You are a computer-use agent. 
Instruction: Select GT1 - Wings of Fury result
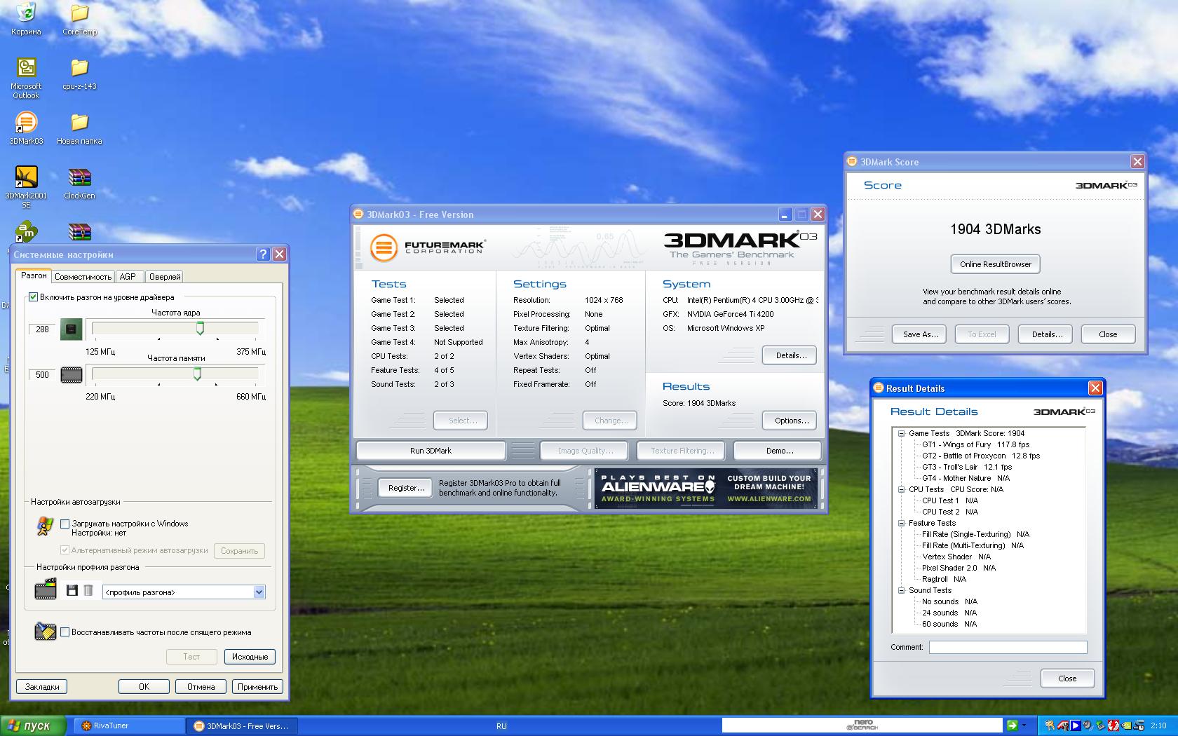(x=975, y=444)
